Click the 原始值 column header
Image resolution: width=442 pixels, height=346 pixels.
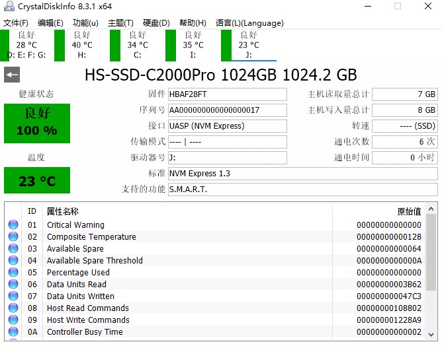tap(379, 211)
